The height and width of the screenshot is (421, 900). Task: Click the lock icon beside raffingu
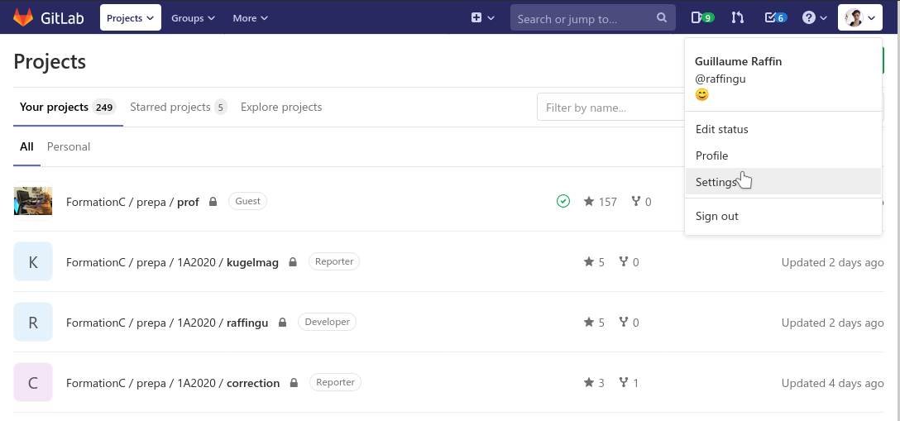tap(282, 322)
